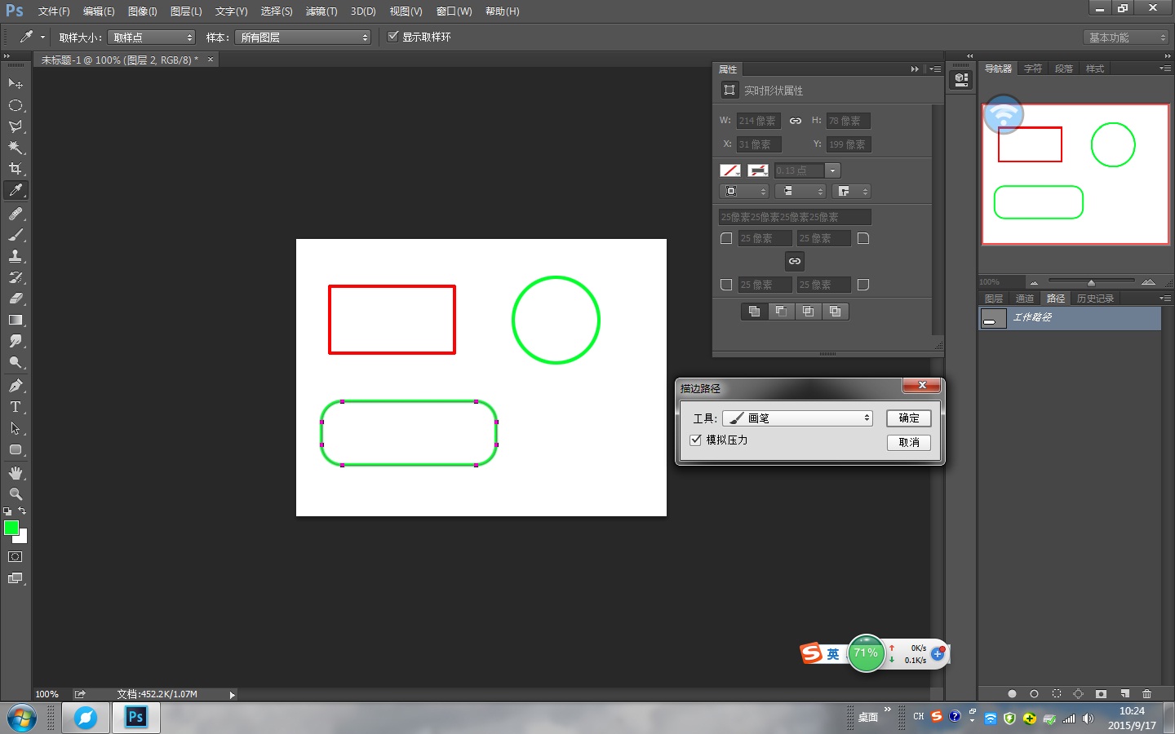Open the 窗口(W) menu
Viewport: 1175px width, 734px height.
pyautogui.click(x=454, y=11)
